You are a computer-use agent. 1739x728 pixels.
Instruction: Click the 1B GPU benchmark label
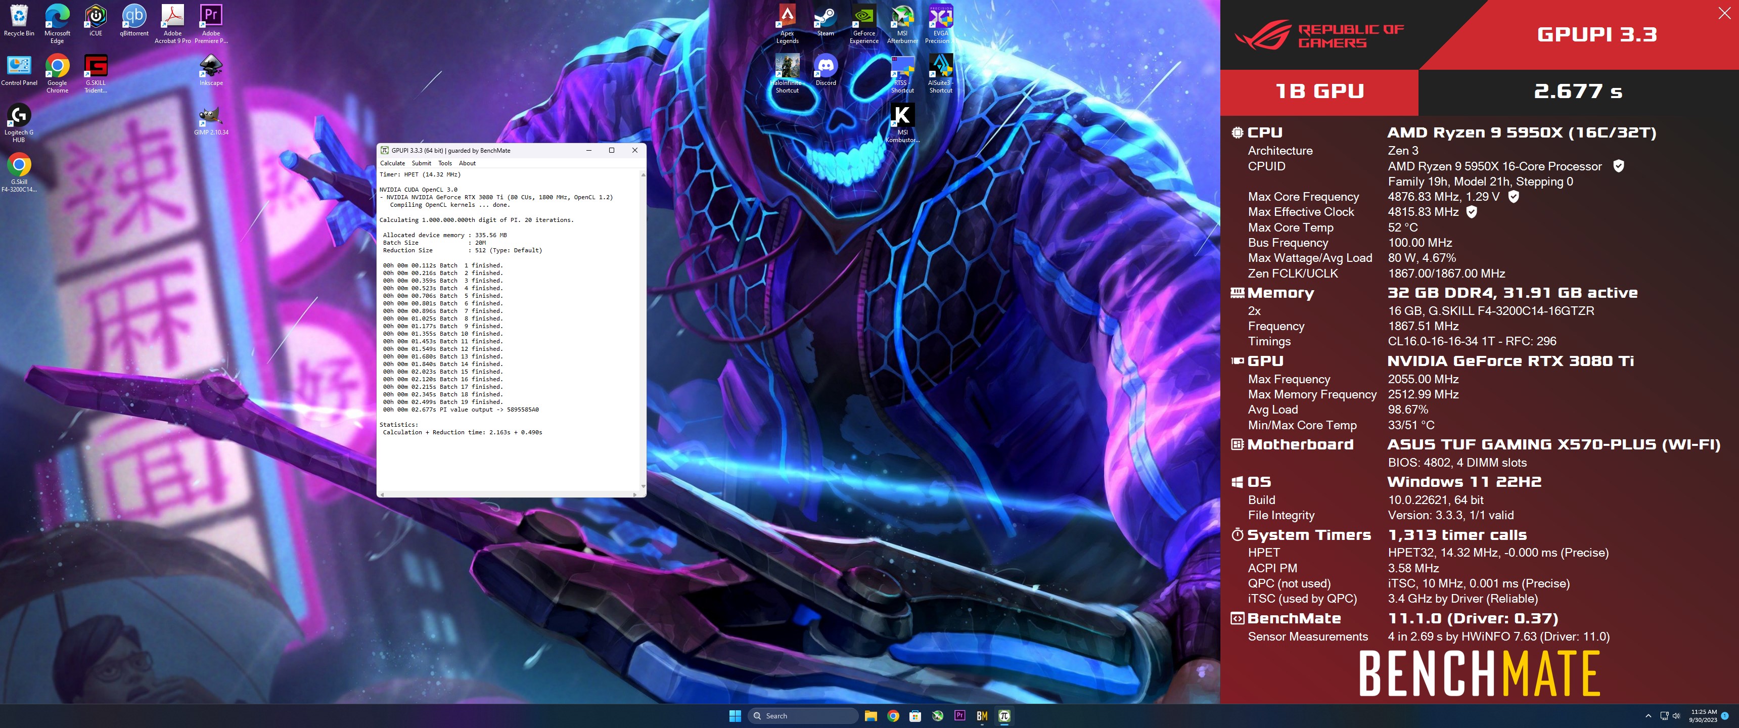tap(1320, 91)
